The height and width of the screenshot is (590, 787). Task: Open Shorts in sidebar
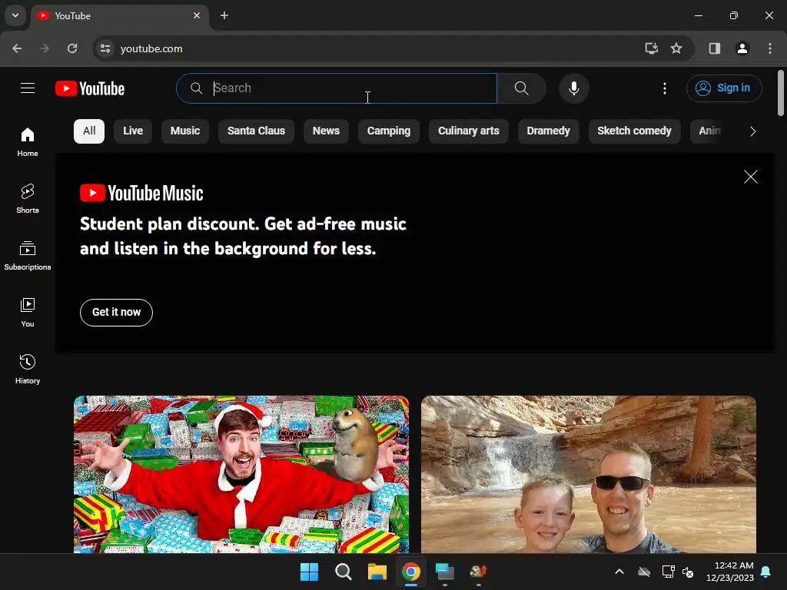pos(28,199)
